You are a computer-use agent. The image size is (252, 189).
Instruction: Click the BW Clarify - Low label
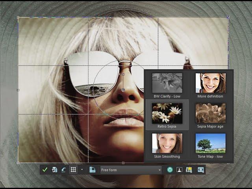coord(167,96)
